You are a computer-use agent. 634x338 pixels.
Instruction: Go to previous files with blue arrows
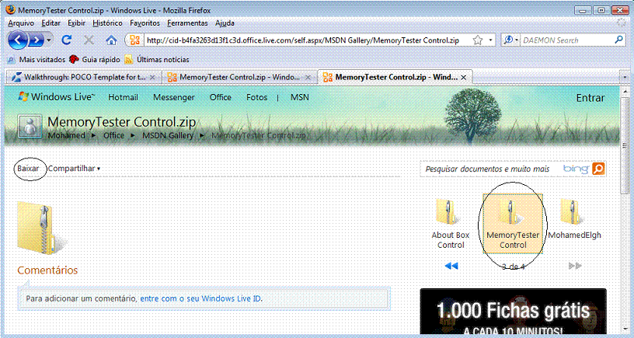[x=451, y=266]
